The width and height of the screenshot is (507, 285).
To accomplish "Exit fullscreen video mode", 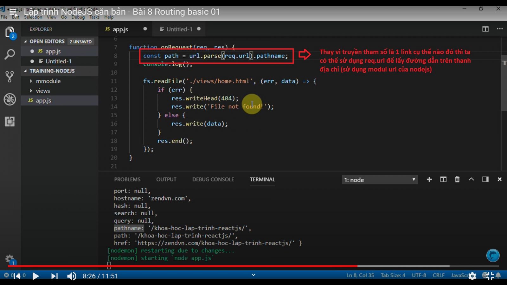I will 490,276.
